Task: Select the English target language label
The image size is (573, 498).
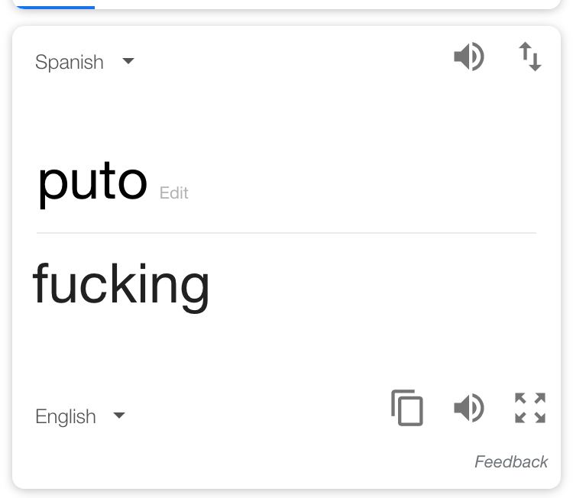Action: 66,416
